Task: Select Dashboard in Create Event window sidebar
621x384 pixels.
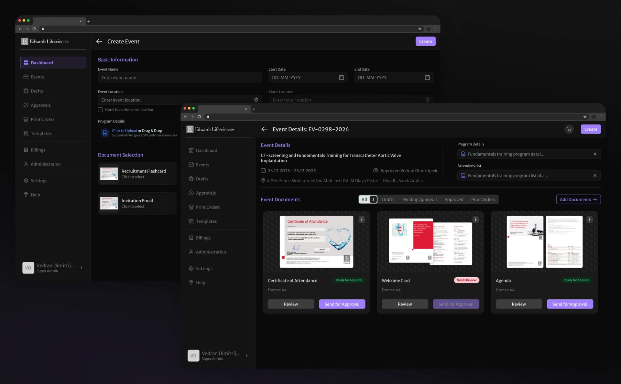Action: click(x=53, y=63)
